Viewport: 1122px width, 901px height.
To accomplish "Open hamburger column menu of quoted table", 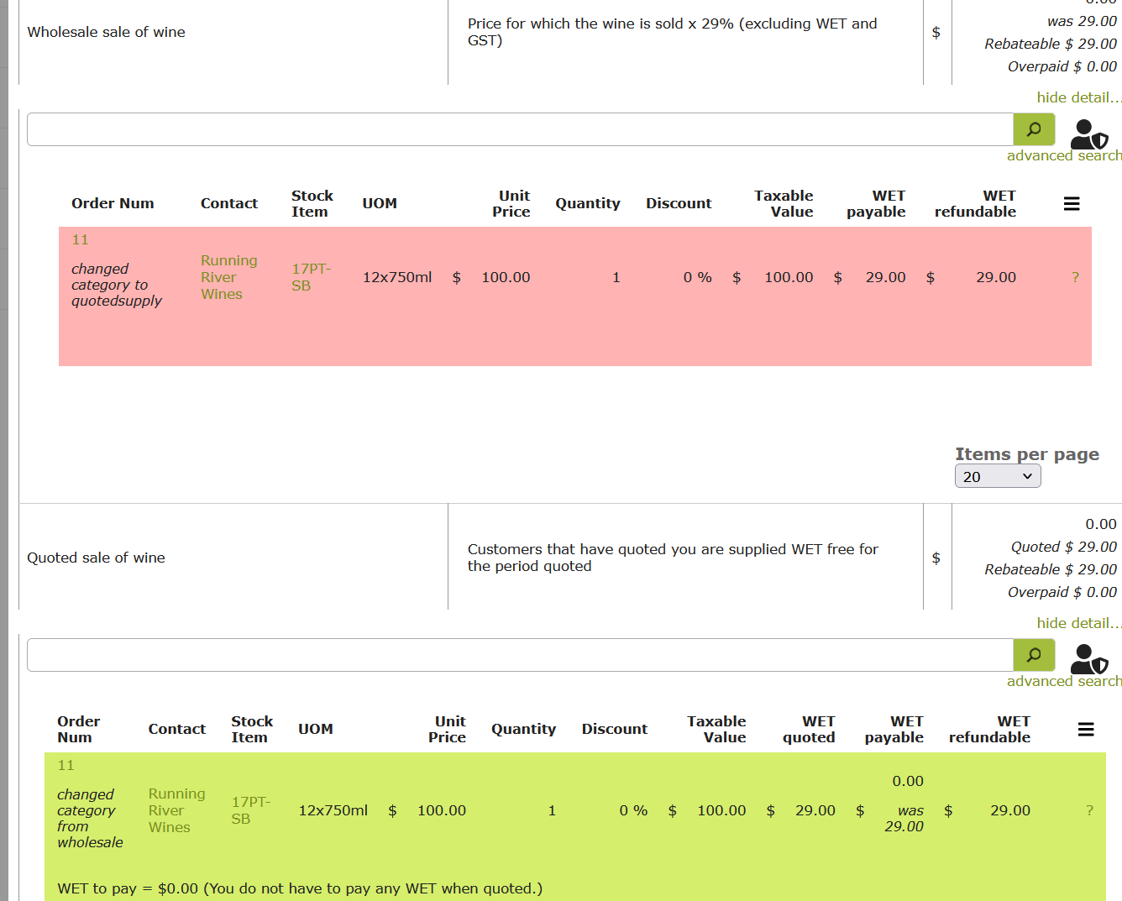I will 1086,730.
